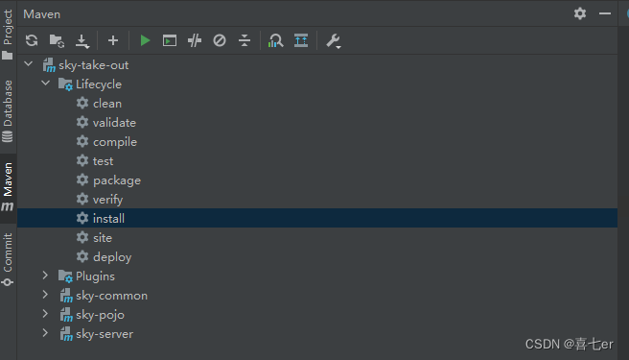Open Maven panel gear options
The height and width of the screenshot is (360, 629).
coord(580,13)
